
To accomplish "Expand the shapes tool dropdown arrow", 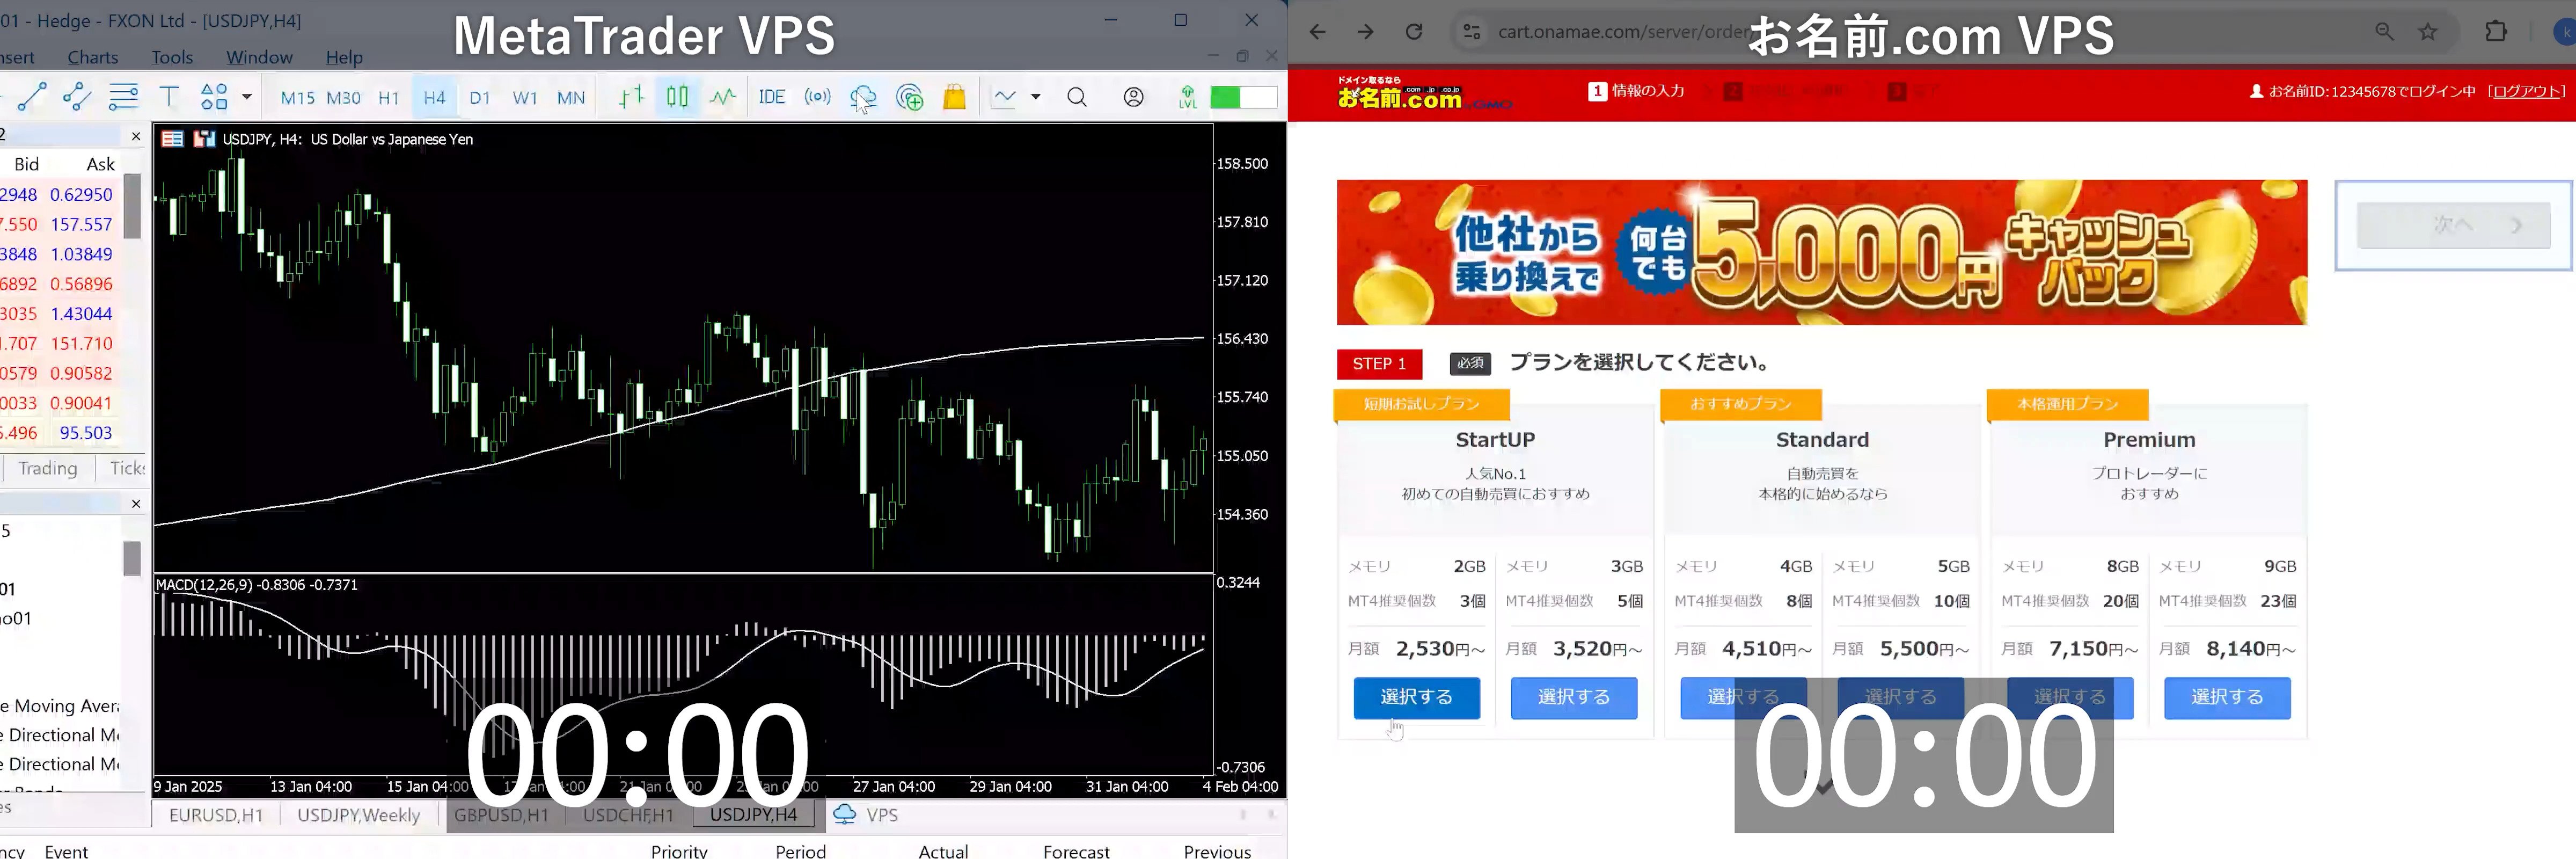I will pyautogui.click(x=246, y=97).
